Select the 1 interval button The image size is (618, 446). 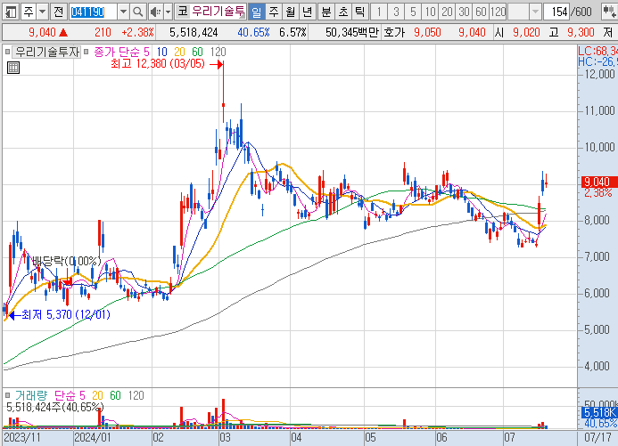point(379,12)
